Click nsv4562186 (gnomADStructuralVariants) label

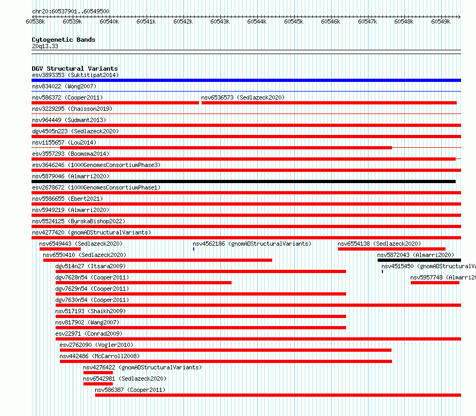coord(252,244)
